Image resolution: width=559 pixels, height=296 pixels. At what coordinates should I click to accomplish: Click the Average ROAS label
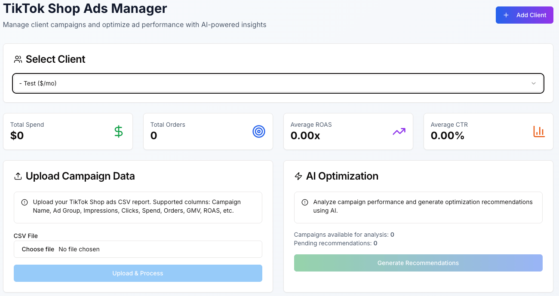tap(311, 125)
